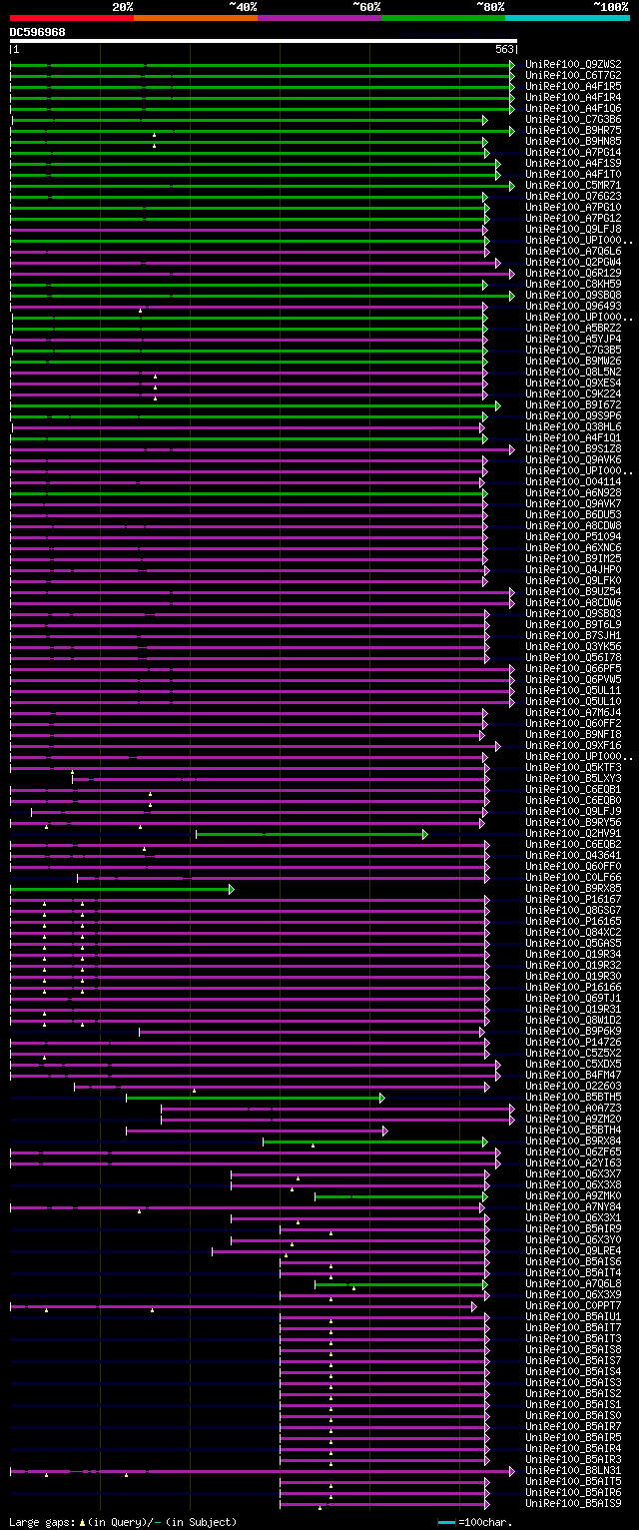Viewport: 639px width, 1530px height.
Task: Select hit UniRef100_Q9XF16
Action: pyautogui.click(x=573, y=745)
